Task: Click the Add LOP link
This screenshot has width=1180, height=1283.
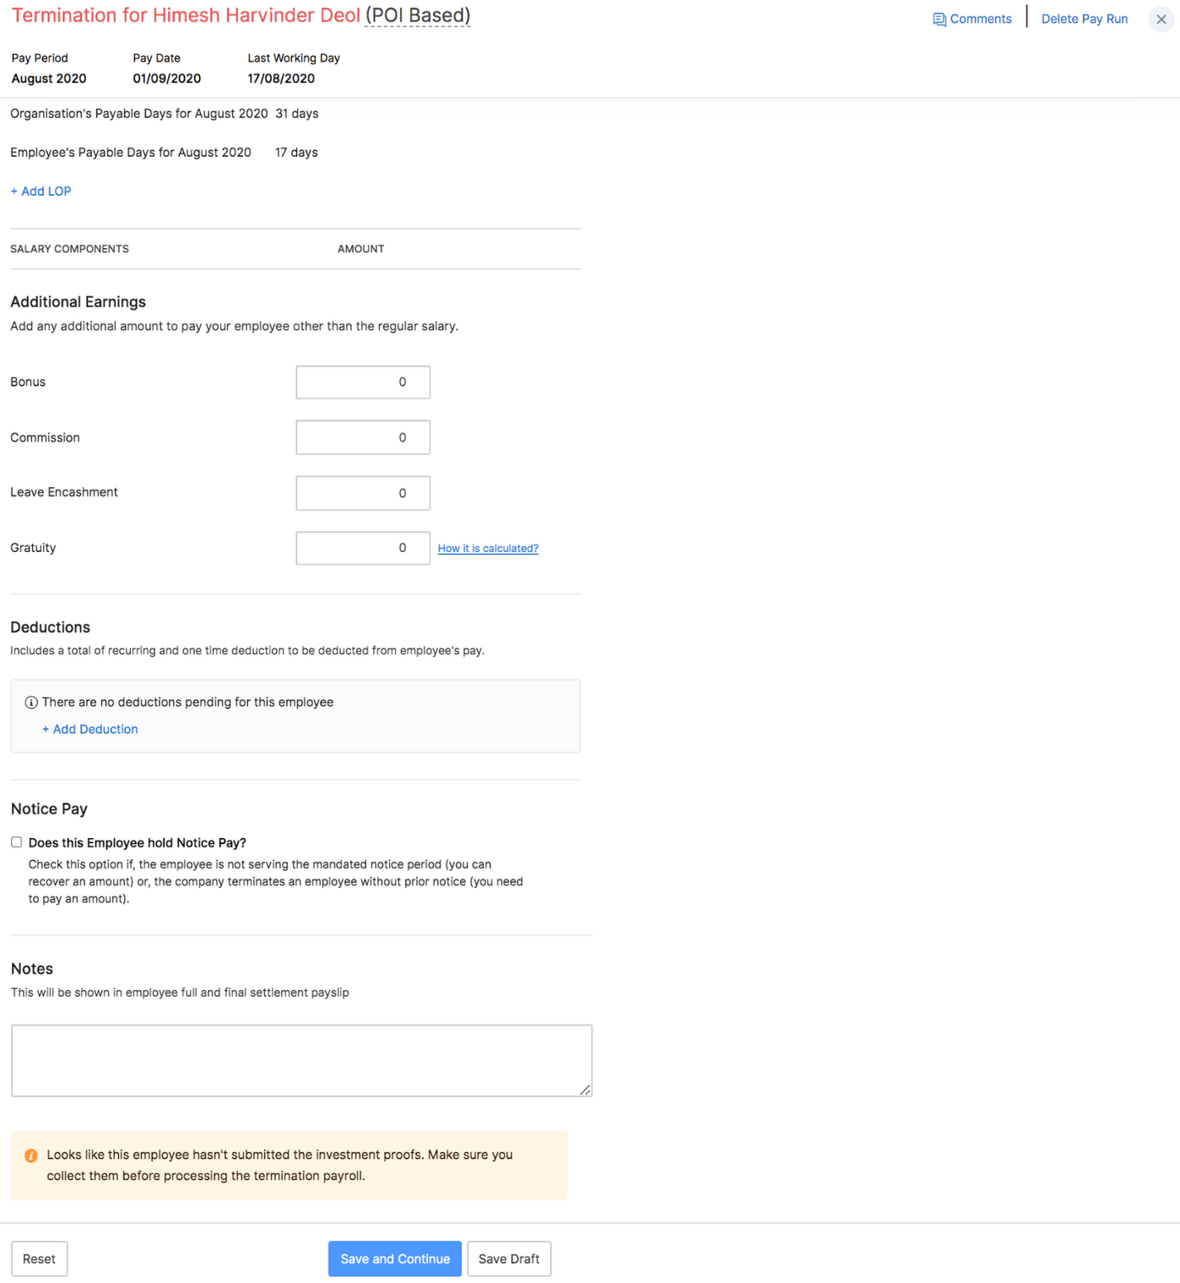Action: pyautogui.click(x=41, y=192)
